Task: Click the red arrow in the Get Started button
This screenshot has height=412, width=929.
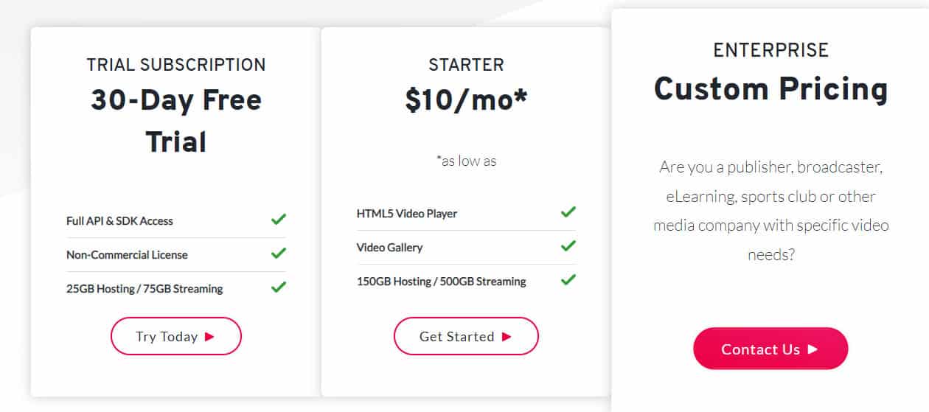Action: (507, 337)
